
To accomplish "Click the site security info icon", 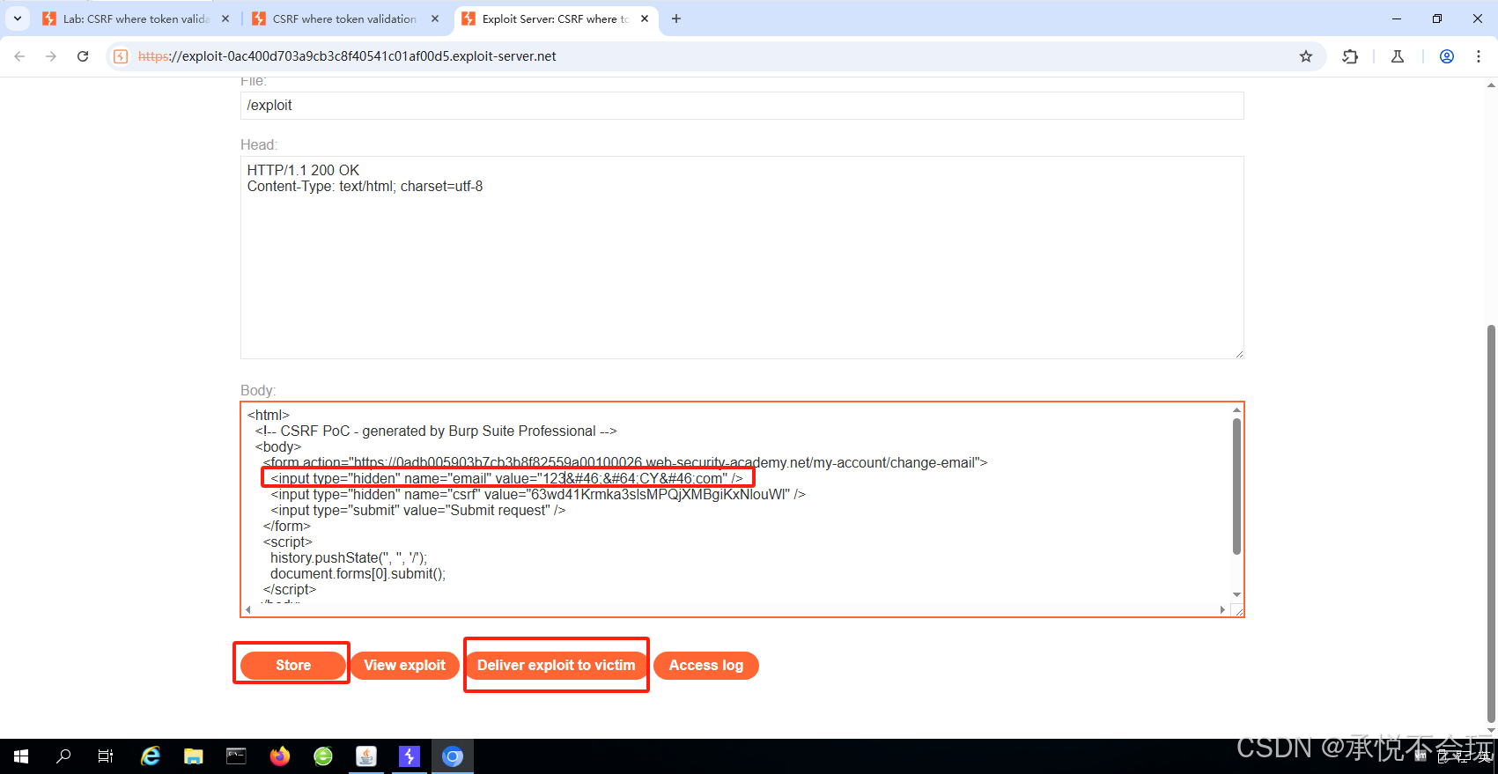I will (x=122, y=56).
